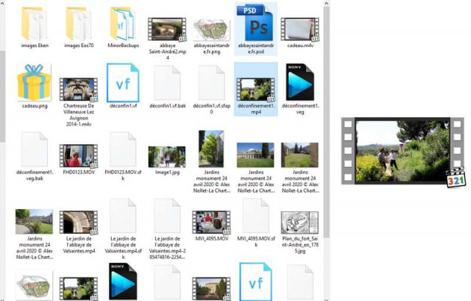This screenshot has width=471, height=301.
Task: Click the file list vertical scrollbar
Action: point(326,150)
